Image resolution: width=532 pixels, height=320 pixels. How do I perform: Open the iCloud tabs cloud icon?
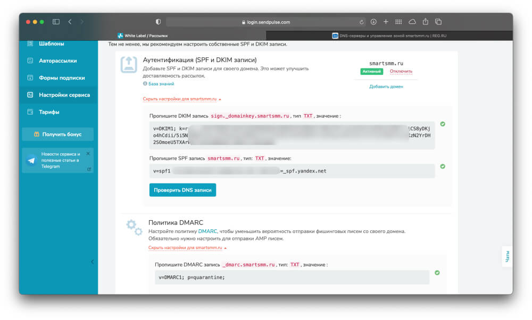tap(412, 22)
